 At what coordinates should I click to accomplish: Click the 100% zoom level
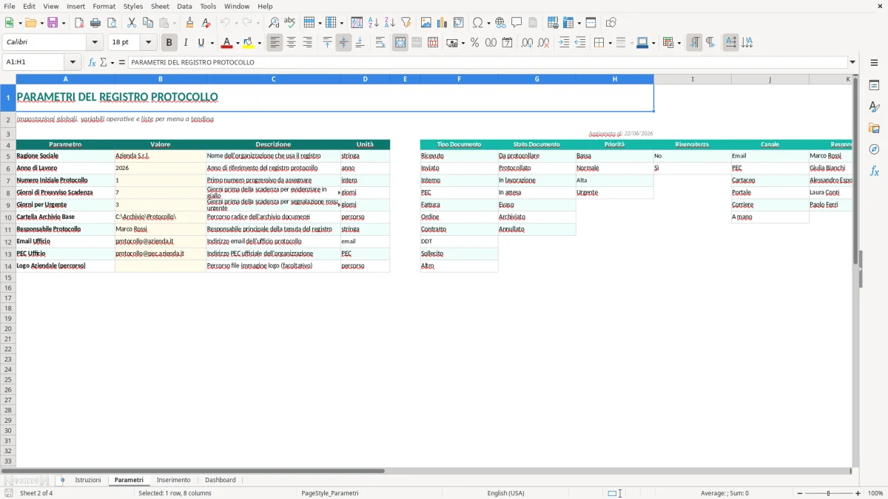pyautogui.click(x=875, y=493)
